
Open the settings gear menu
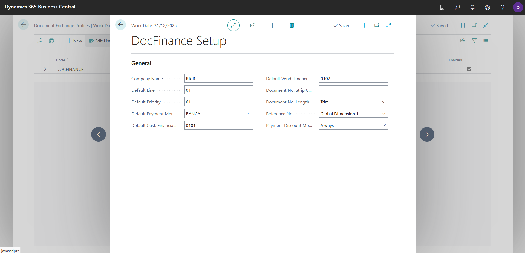click(487, 7)
